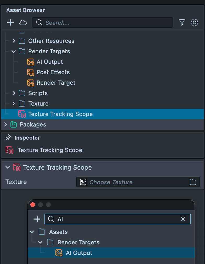Select the Render Target asset
This screenshot has width=205, height=264.
tap(56, 83)
